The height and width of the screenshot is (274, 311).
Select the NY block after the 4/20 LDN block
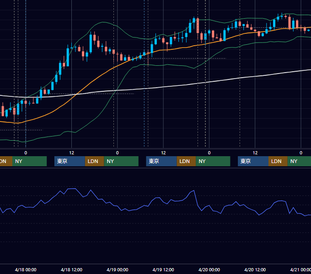pyautogui.click(x=299, y=161)
